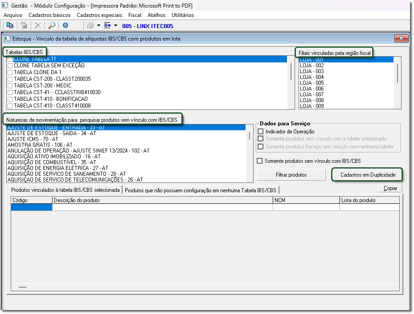
Task: Open the export dropdown arrow
Action: coord(115,25)
